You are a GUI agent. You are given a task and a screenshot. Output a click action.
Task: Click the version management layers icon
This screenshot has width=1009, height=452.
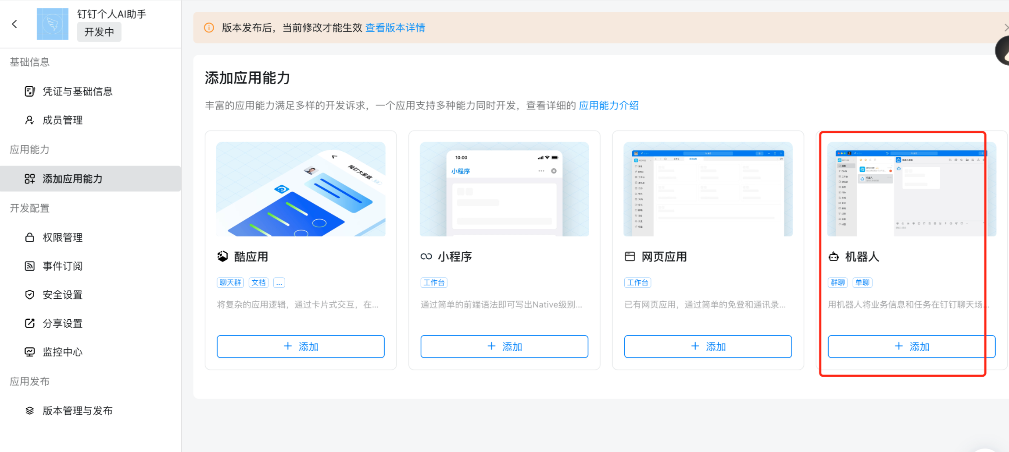point(30,410)
